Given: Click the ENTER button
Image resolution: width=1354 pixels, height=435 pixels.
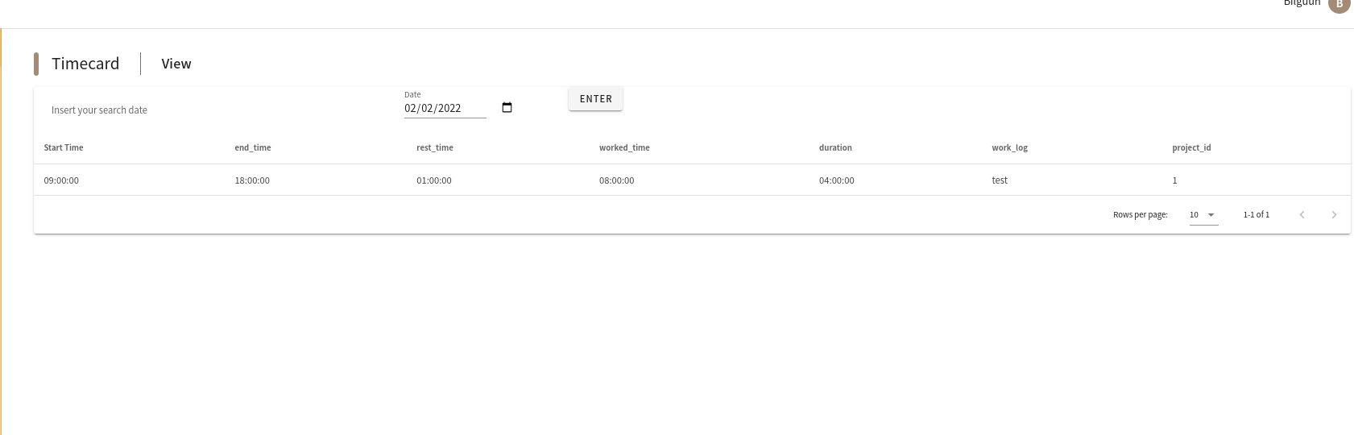Looking at the screenshot, I should (595, 99).
